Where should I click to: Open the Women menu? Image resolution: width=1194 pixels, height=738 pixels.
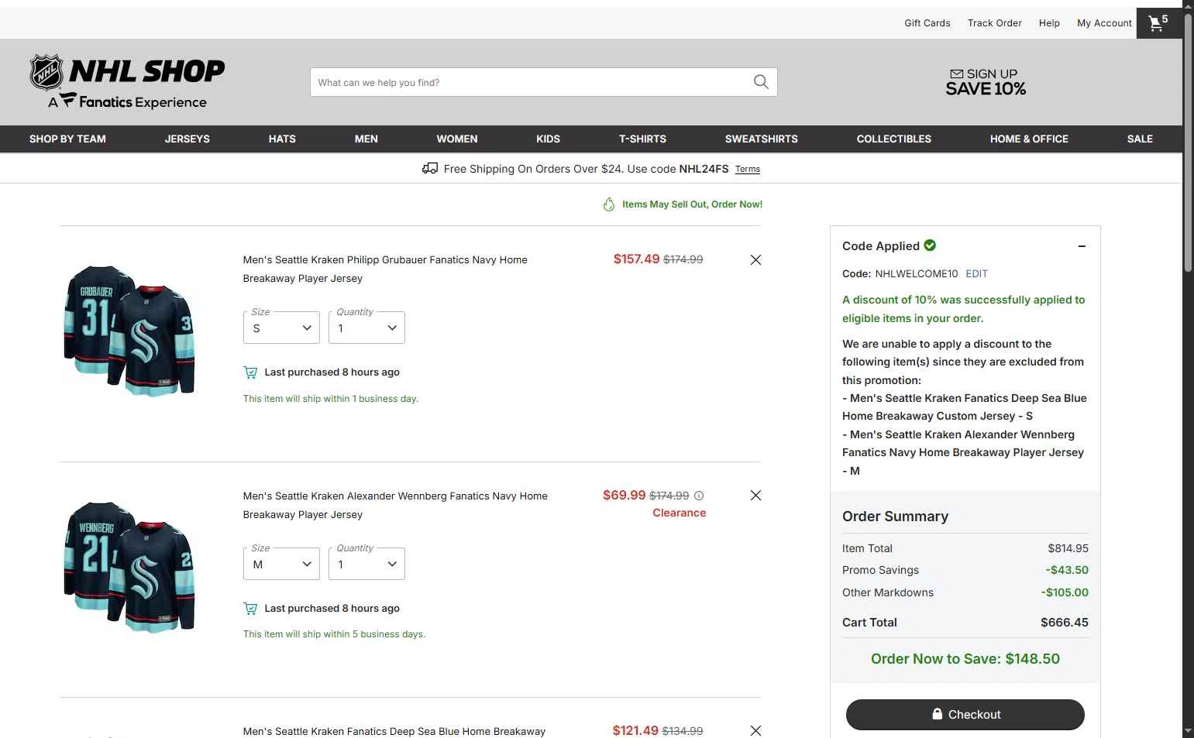click(x=456, y=139)
